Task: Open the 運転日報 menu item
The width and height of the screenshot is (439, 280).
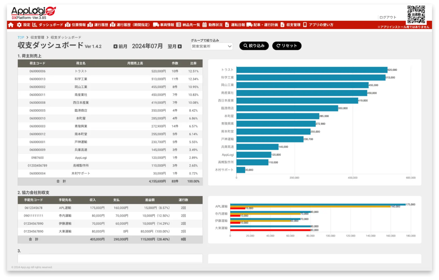Action: coord(235,25)
